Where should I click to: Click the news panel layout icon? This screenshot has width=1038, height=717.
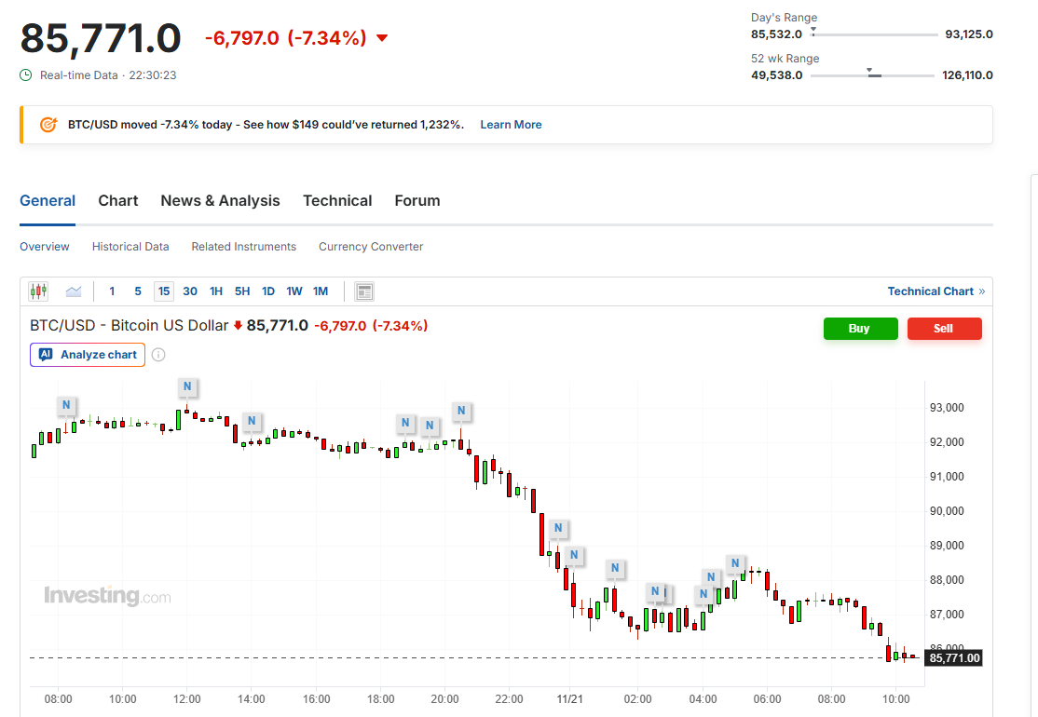(x=364, y=291)
